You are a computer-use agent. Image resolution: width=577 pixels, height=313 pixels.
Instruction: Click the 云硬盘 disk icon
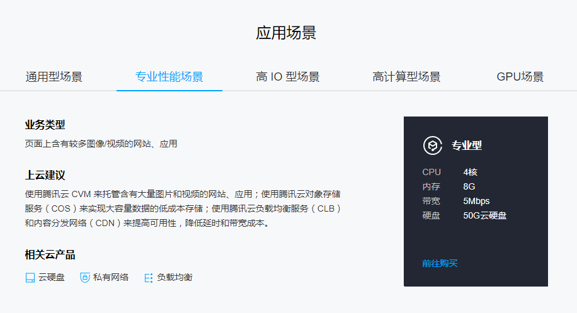tap(30, 278)
